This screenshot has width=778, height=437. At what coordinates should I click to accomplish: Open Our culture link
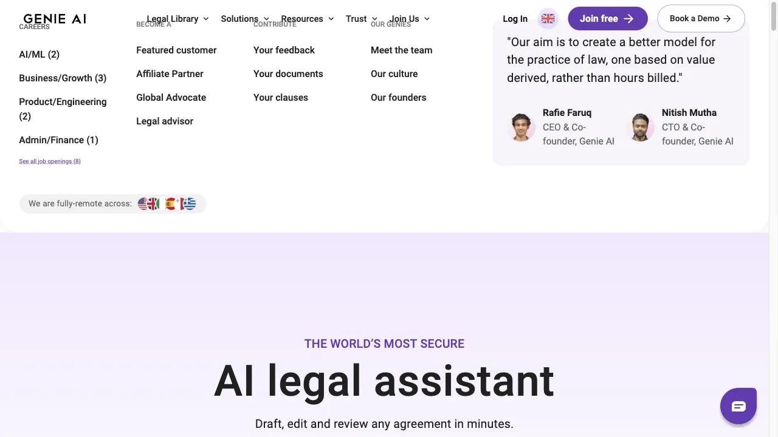coord(394,74)
